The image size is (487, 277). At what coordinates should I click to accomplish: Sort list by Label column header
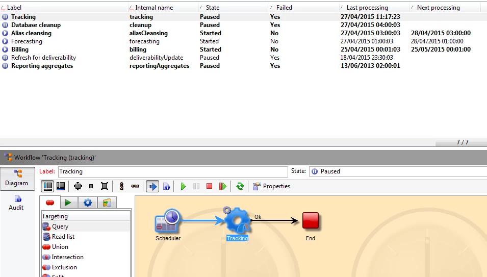pyautogui.click(x=65, y=8)
